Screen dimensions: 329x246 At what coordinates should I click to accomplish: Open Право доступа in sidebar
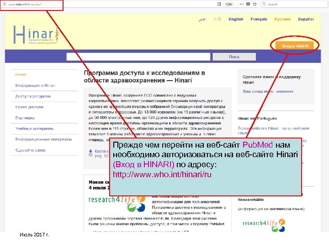coord(29,107)
